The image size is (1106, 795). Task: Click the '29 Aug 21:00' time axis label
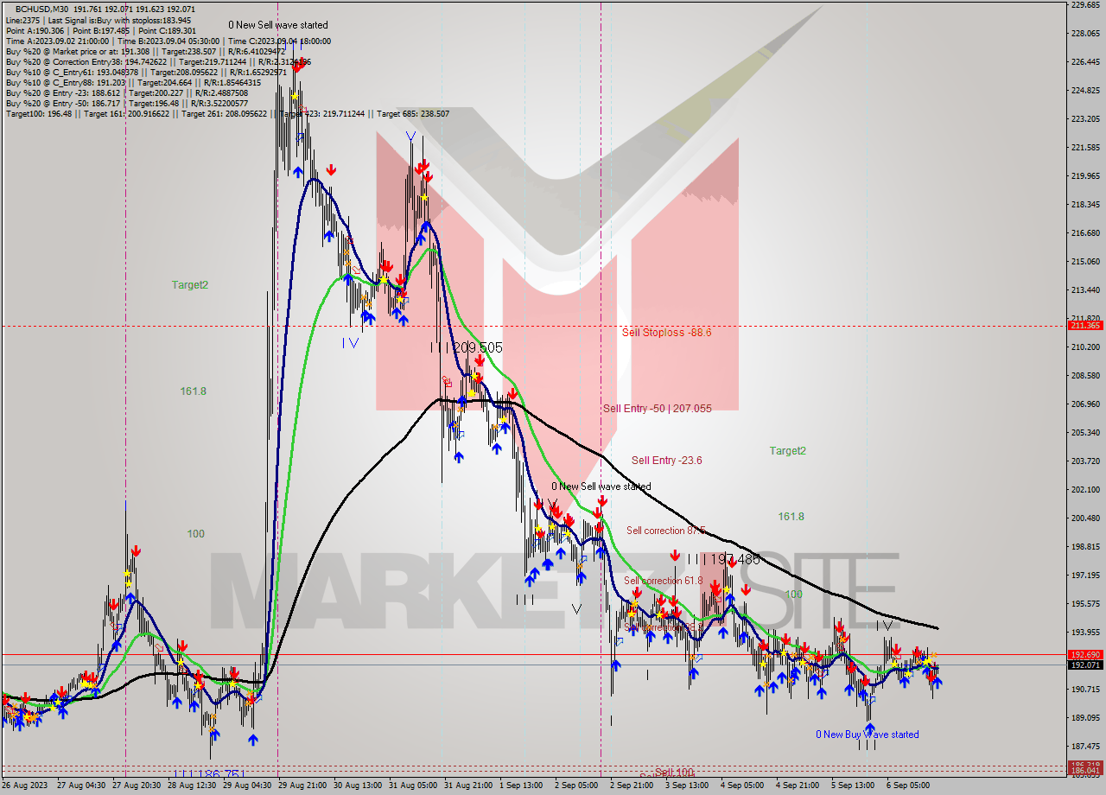pyautogui.click(x=303, y=785)
